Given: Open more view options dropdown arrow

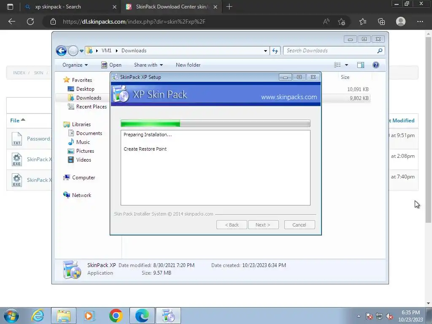Looking at the screenshot, I should pyautogui.click(x=347, y=65).
